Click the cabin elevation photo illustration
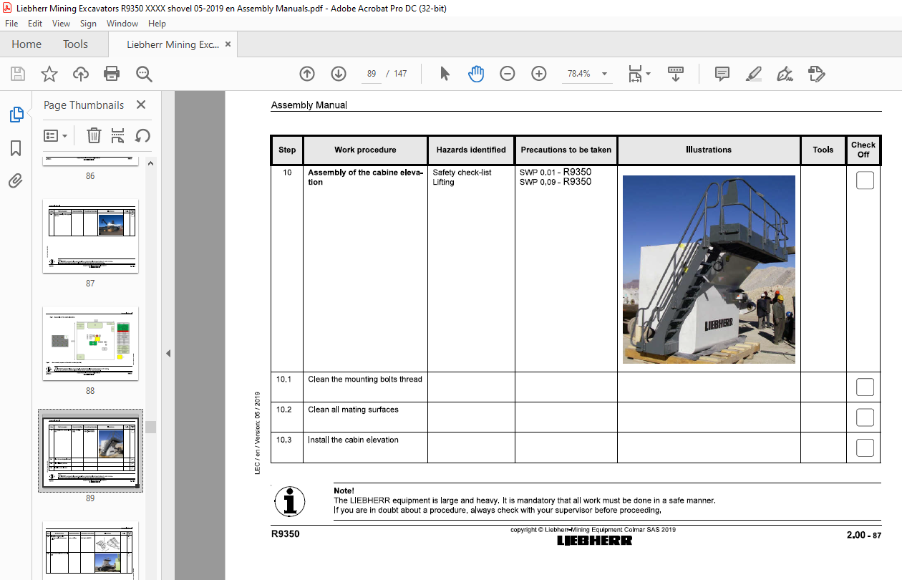This screenshot has height=580, width=902. (x=709, y=269)
